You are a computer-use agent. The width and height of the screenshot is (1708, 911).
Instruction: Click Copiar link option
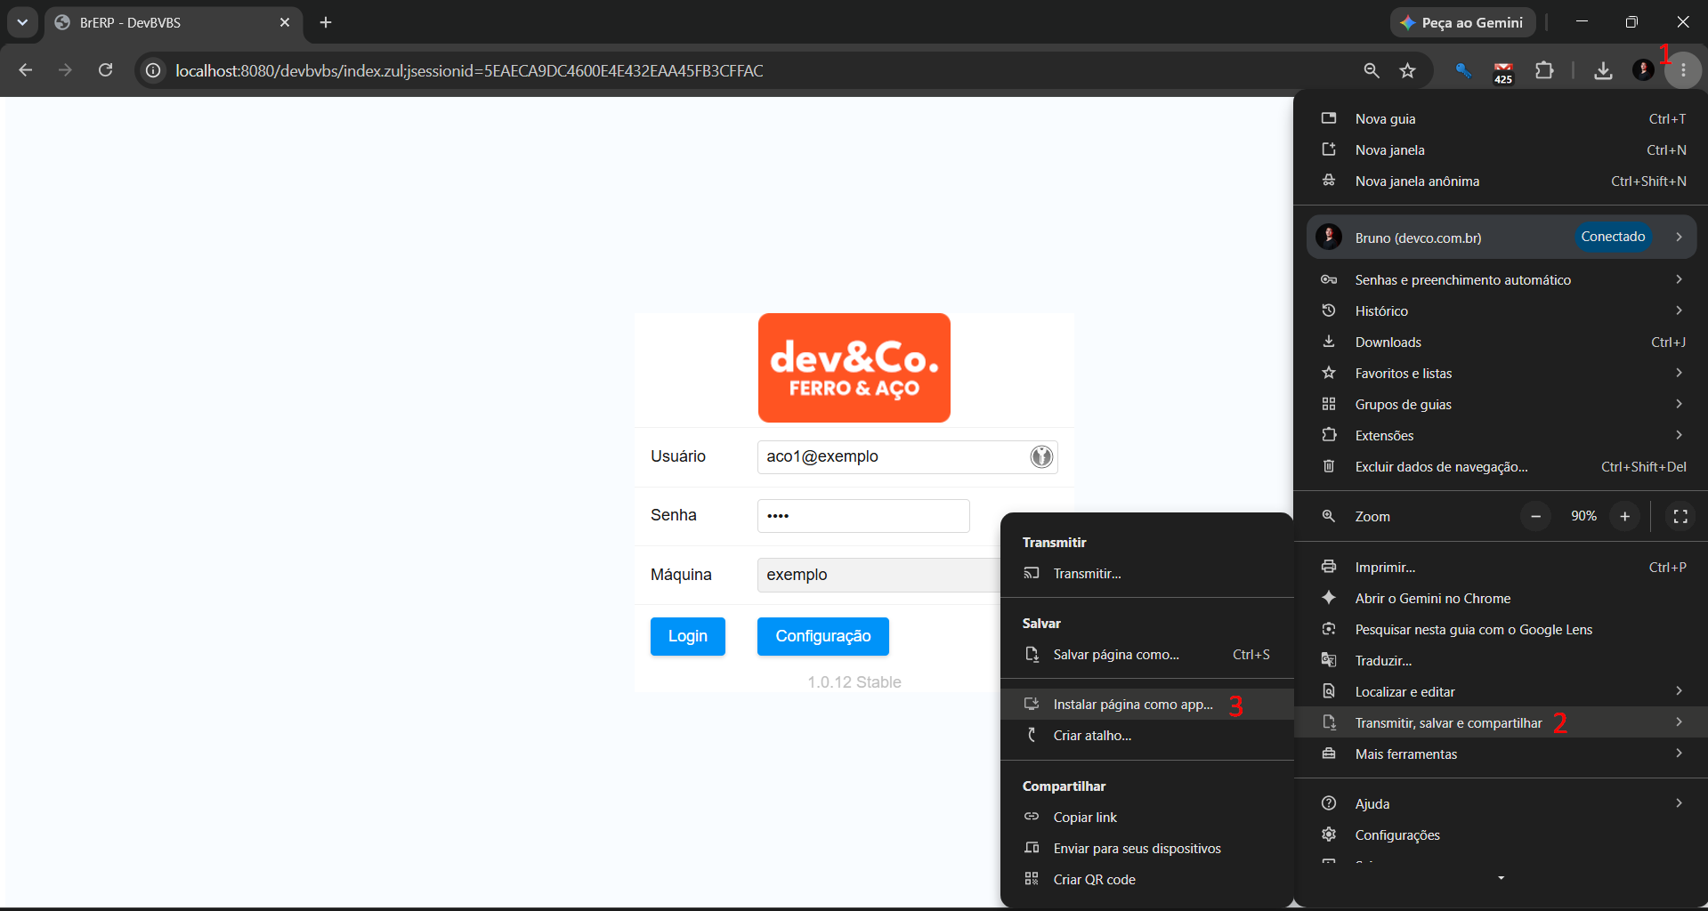(x=1147, y=818)
